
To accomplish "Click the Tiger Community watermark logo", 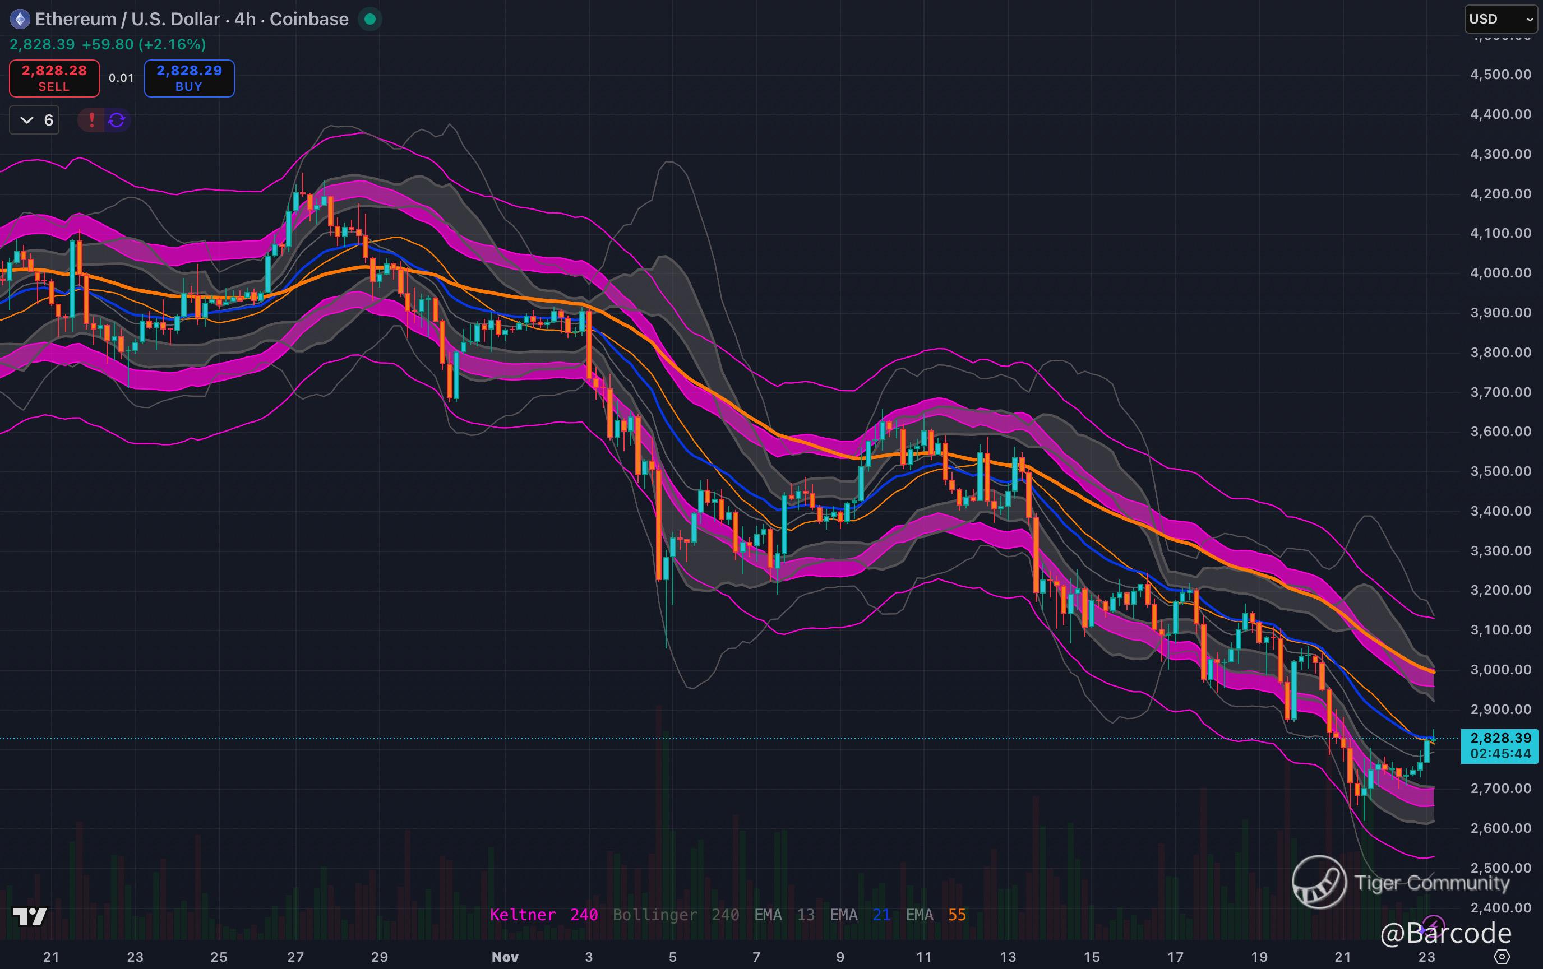I will tap(1319, 882).
